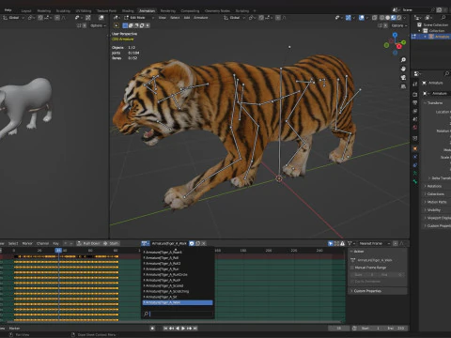Screen dimensions: 451x338
Task: Open the Armature menu in viewport header
Action: pos(200,18)
